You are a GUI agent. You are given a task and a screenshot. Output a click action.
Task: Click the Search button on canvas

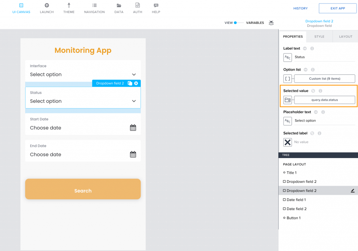83,189
